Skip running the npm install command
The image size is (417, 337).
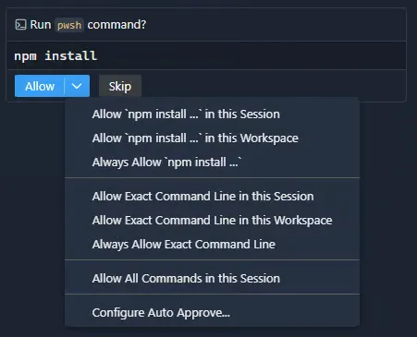click(120, 86)
